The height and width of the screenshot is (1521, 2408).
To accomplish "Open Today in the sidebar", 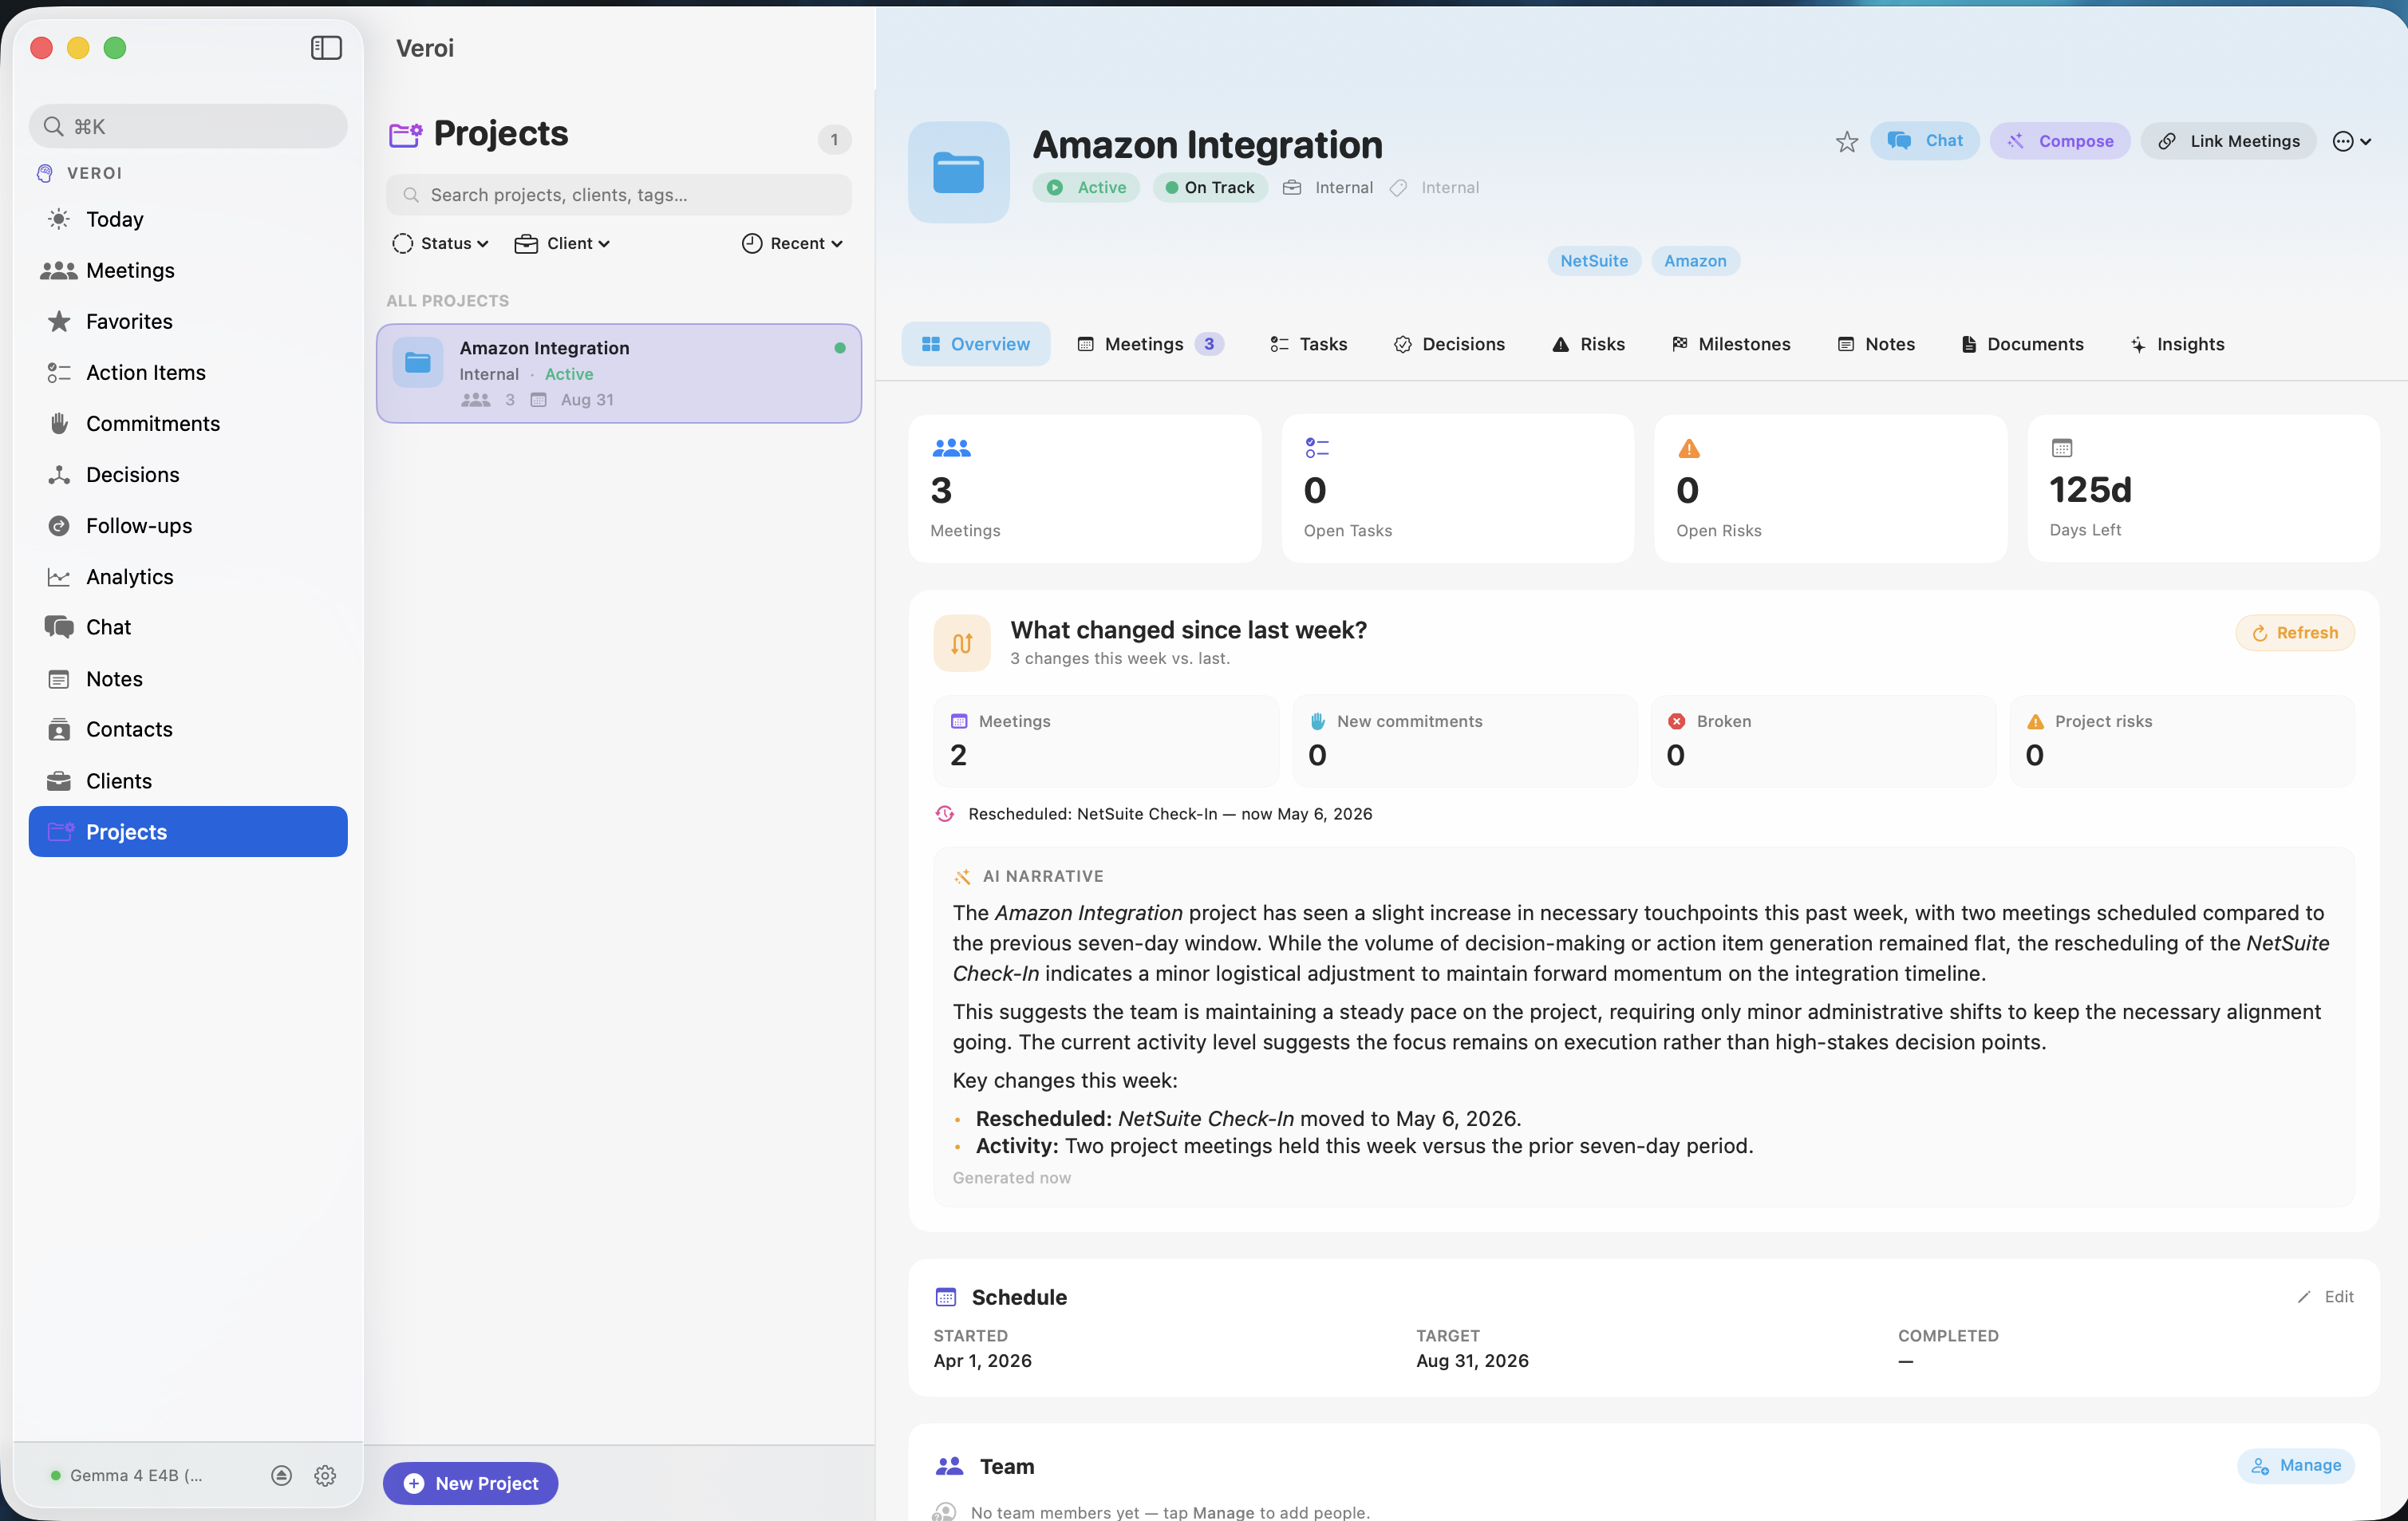I will pos(188,219).
